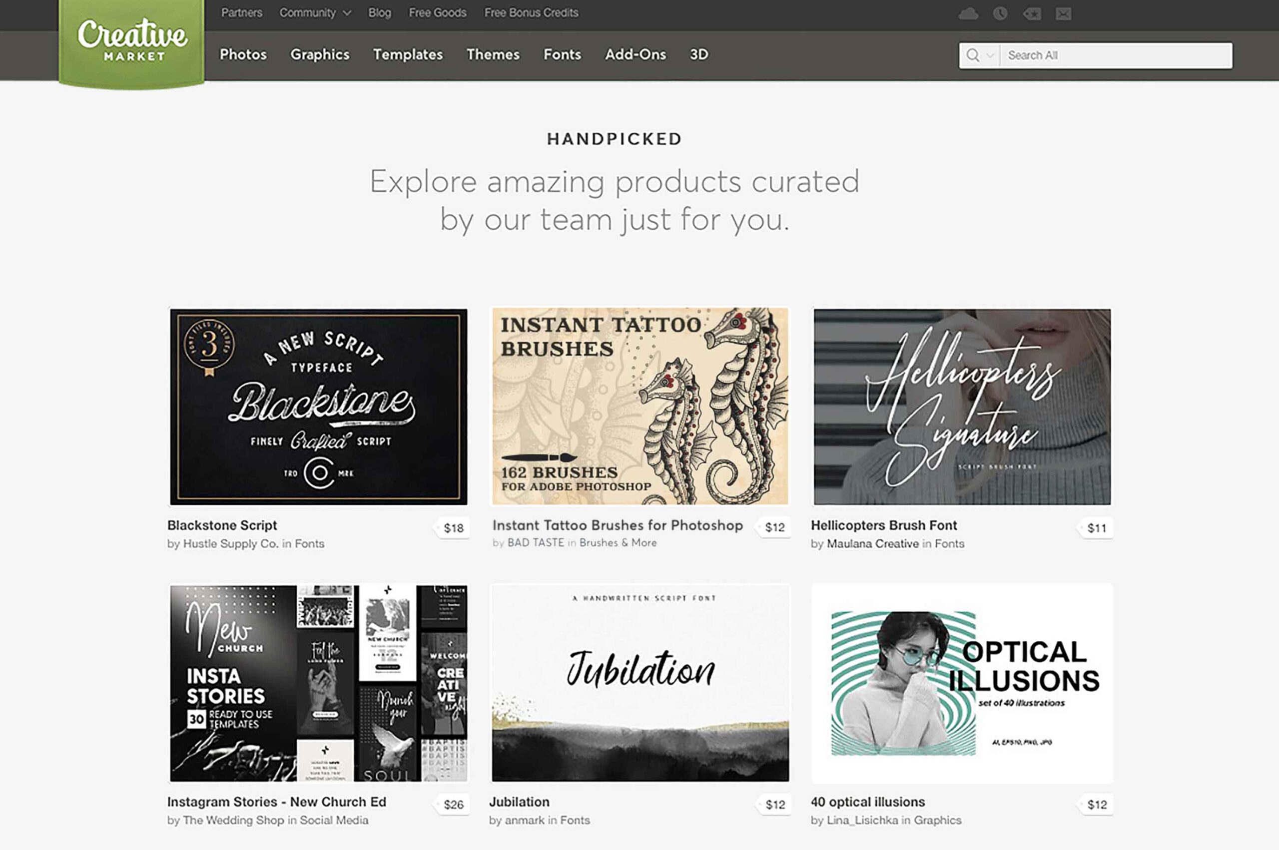This screenshot has height=850, width=1279.
Task: Click the $12 Tattoo Brushes price tag
Action: (x=774, y=527)
